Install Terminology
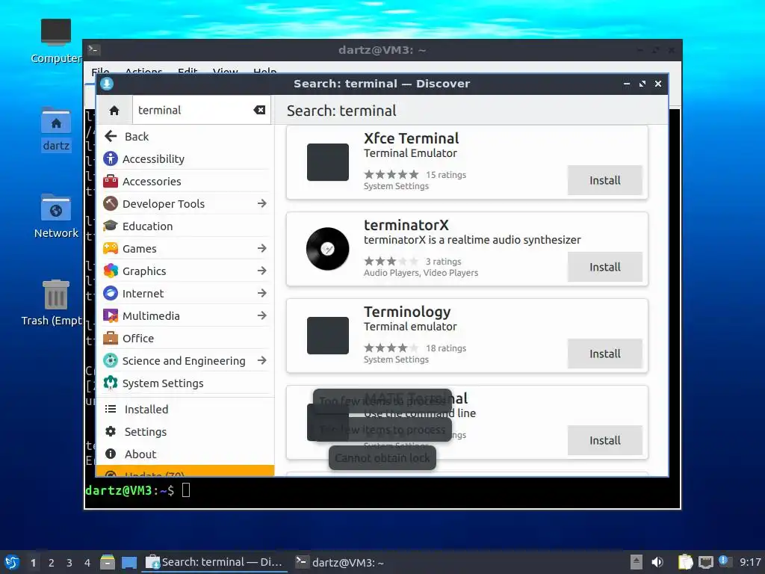 [605, 354]
